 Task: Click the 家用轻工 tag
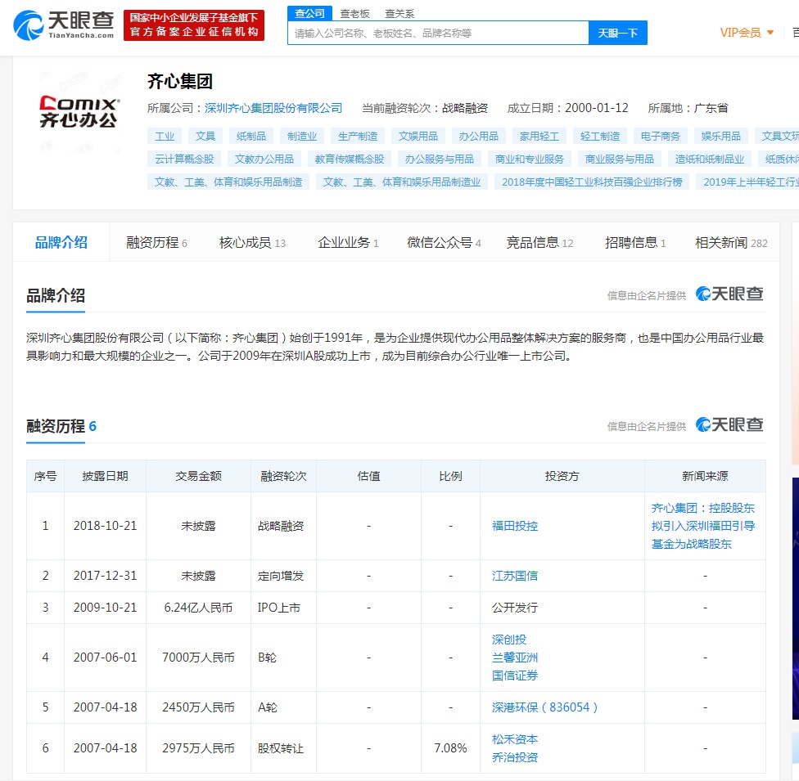[x=539, y=136]
